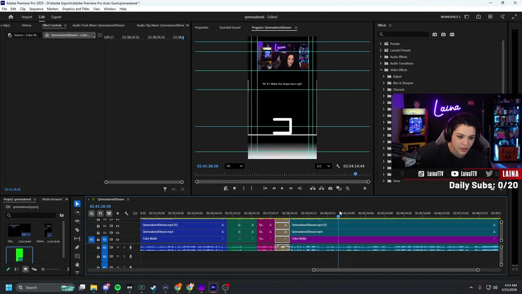This screenshot has height=294, width=522.
Task: Open the Media Browser tab
Action: (52, 199)
